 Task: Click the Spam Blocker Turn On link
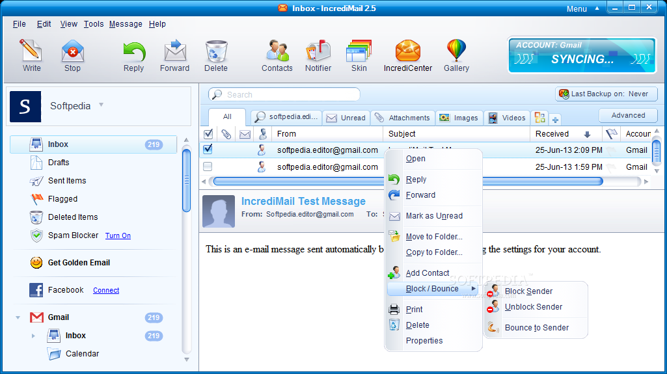pos(118,235)
